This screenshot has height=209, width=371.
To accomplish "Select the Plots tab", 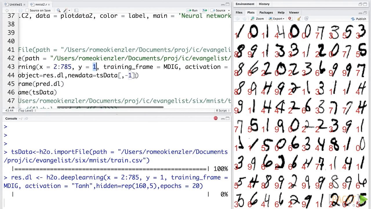I will click(x=251, y=12).
